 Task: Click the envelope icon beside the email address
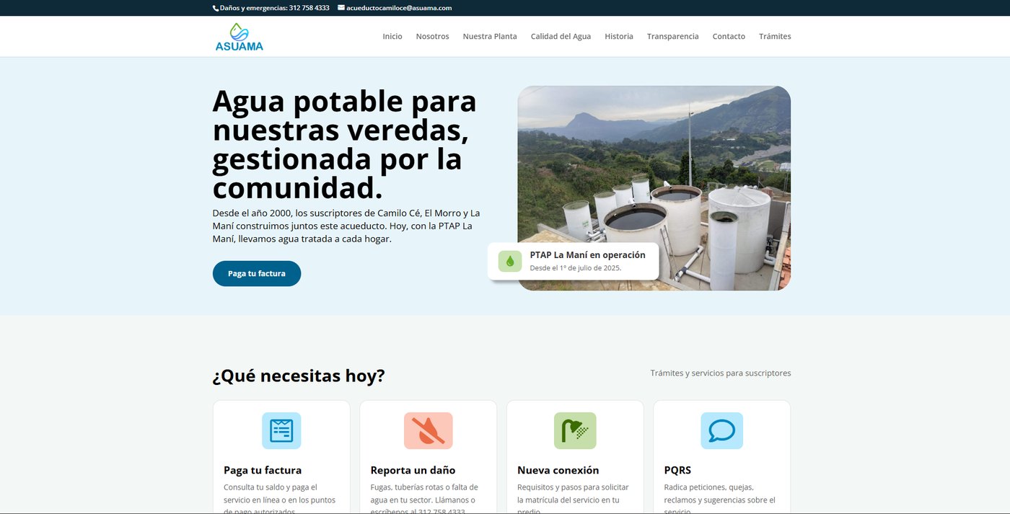tap(341, 8)
